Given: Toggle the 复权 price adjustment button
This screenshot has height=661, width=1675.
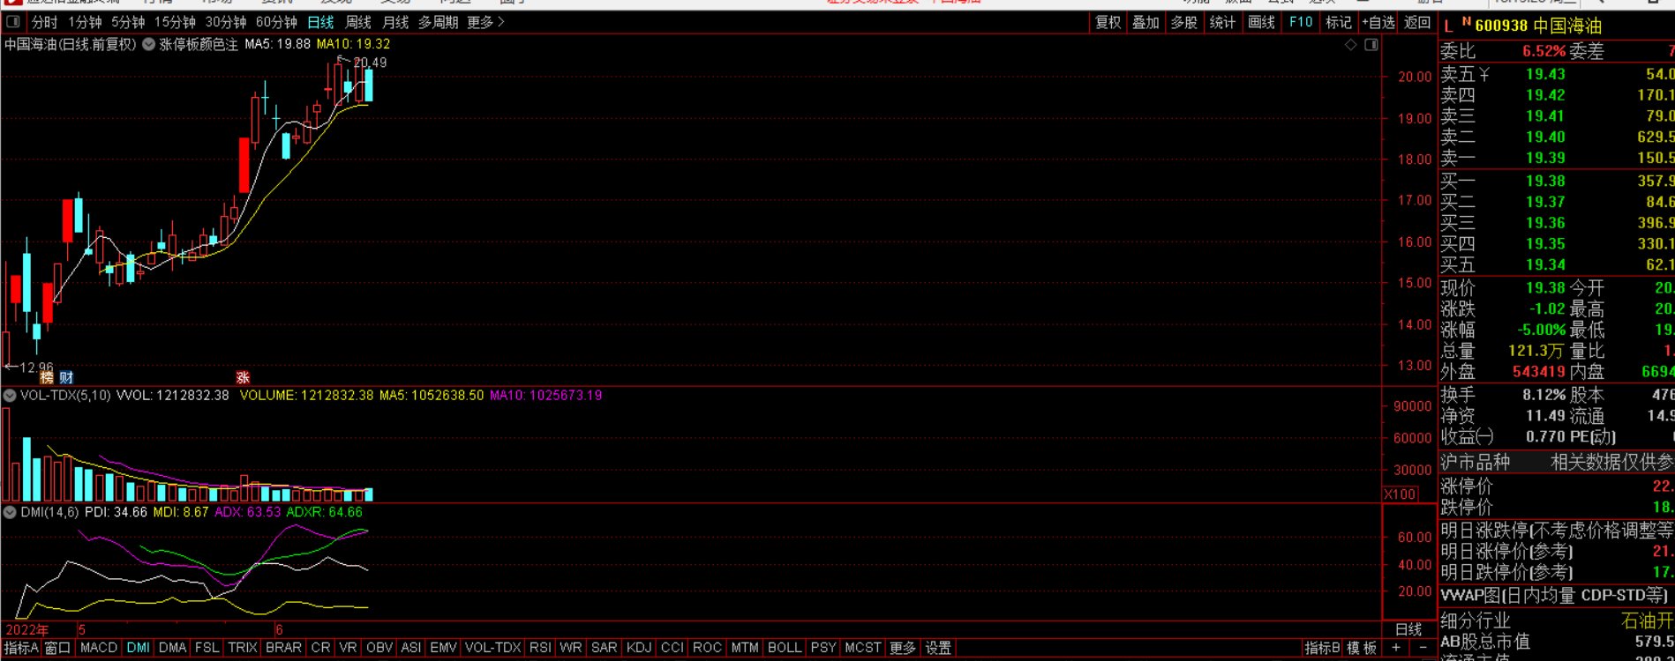Looking at the screenshot, I should [x=1108, y=22].
